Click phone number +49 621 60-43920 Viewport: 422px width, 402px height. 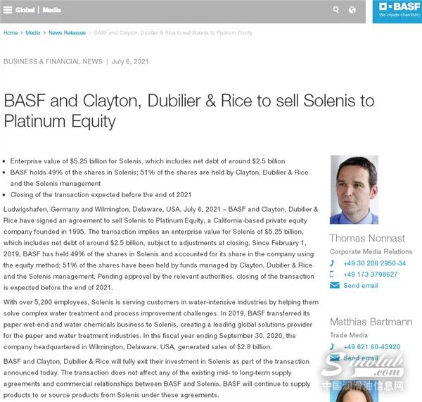coord(371,347)
